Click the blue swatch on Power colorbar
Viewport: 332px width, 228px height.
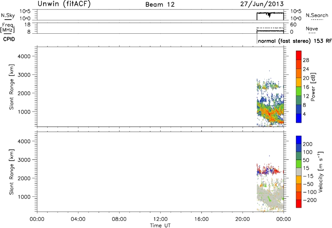(298, 118)
